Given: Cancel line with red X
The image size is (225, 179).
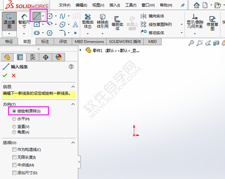Looking at the screenshot, I should [x=14, y=75].
